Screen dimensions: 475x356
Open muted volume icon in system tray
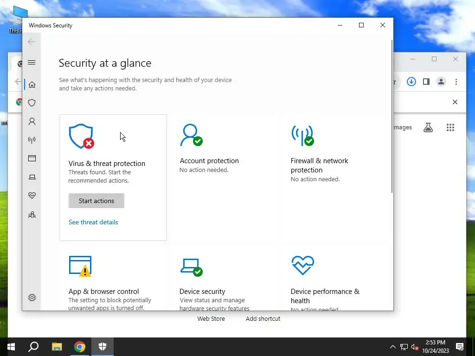click(415, 347)
